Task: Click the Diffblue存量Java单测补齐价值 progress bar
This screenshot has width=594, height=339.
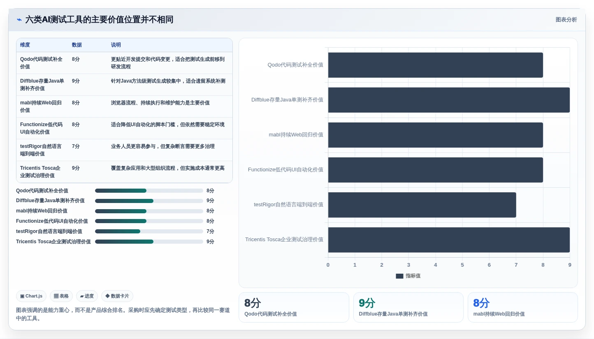Action: [149, 201]
